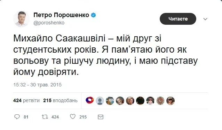The image size is (222, 130).
Task: Click the first red-blue circular liker avatar
Action: (x=90, y=100)
